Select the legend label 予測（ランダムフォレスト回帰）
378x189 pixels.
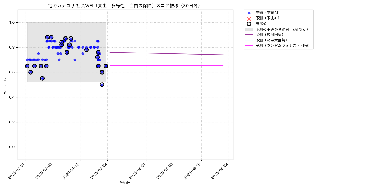point(283,46)
